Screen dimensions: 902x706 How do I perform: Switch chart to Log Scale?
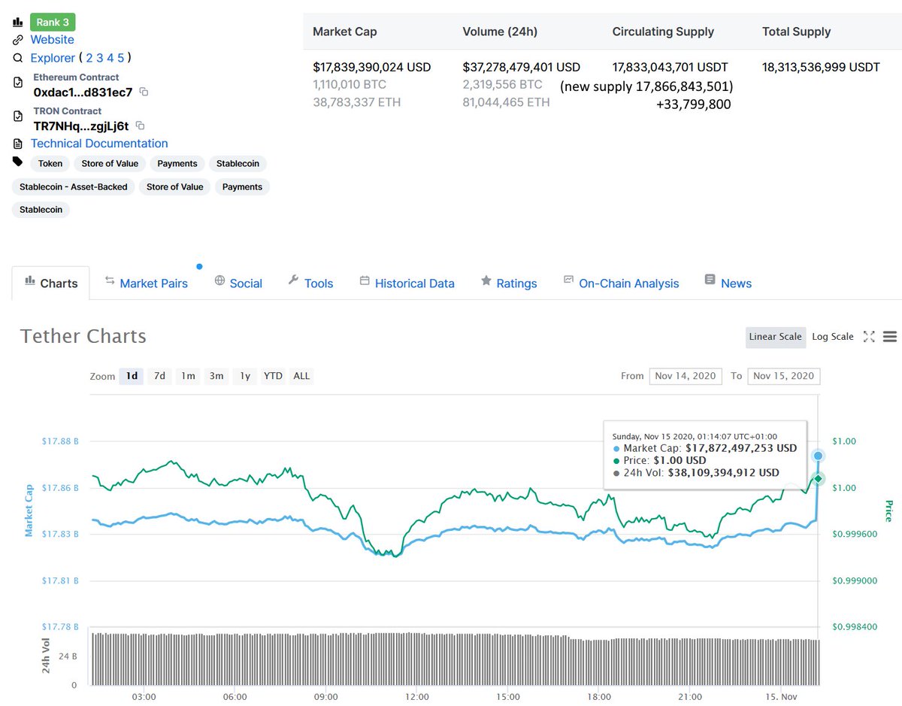[833, 337]
